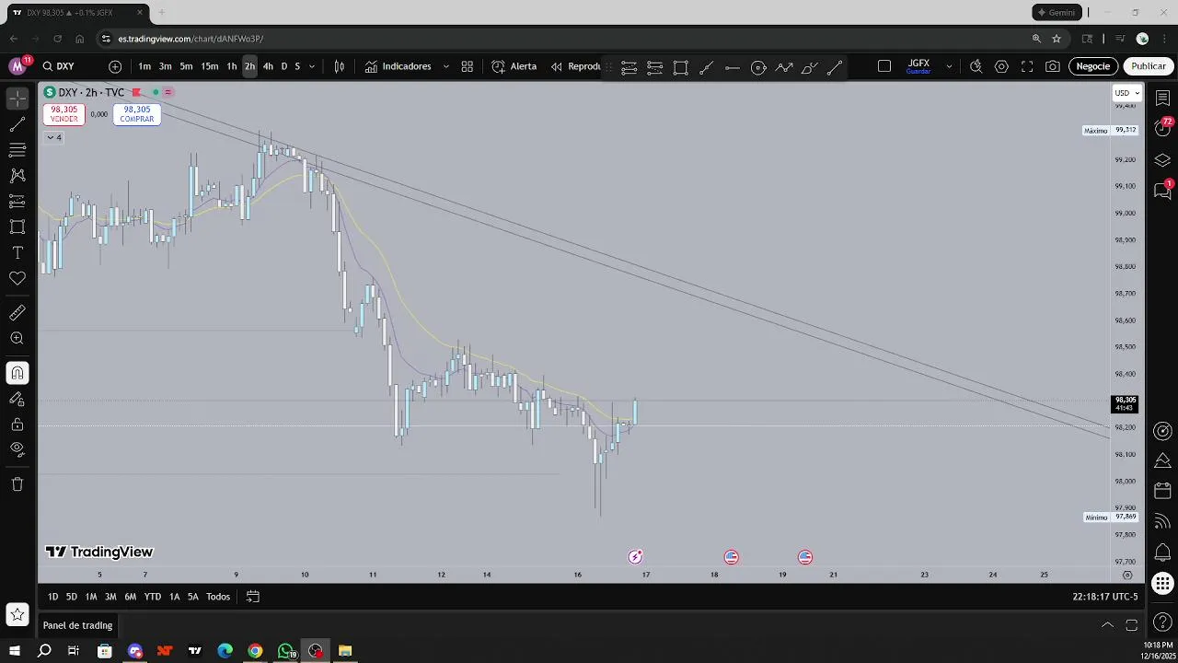This screenshot has height=663, width=1178.
Task: Open the icons heart tool
Action: tap(17, 278)
